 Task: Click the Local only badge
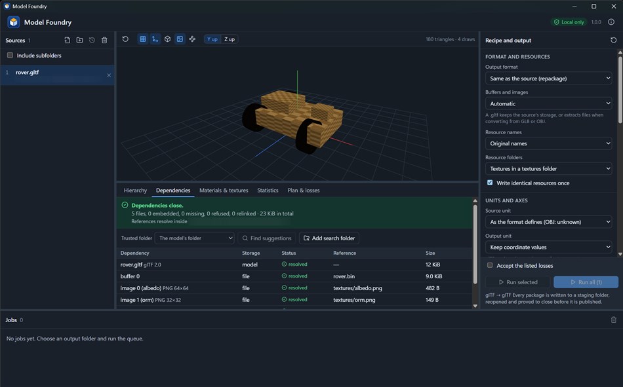[x=569, y=22]
